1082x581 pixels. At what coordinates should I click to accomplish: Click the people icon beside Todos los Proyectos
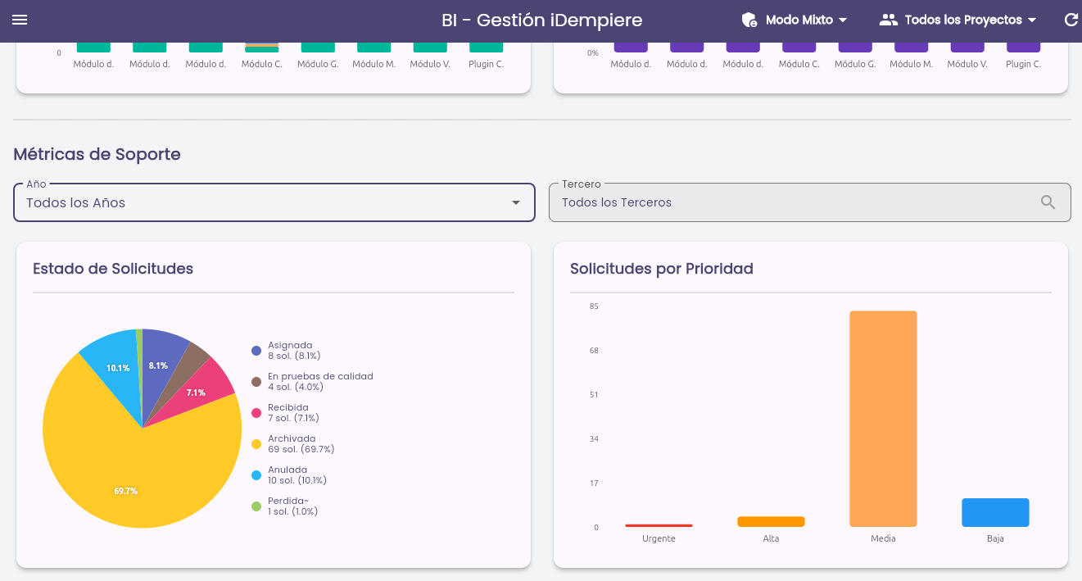(888, 20)
